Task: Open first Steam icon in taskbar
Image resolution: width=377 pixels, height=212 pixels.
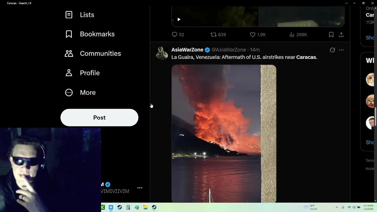Action: [x=119, y=207]
